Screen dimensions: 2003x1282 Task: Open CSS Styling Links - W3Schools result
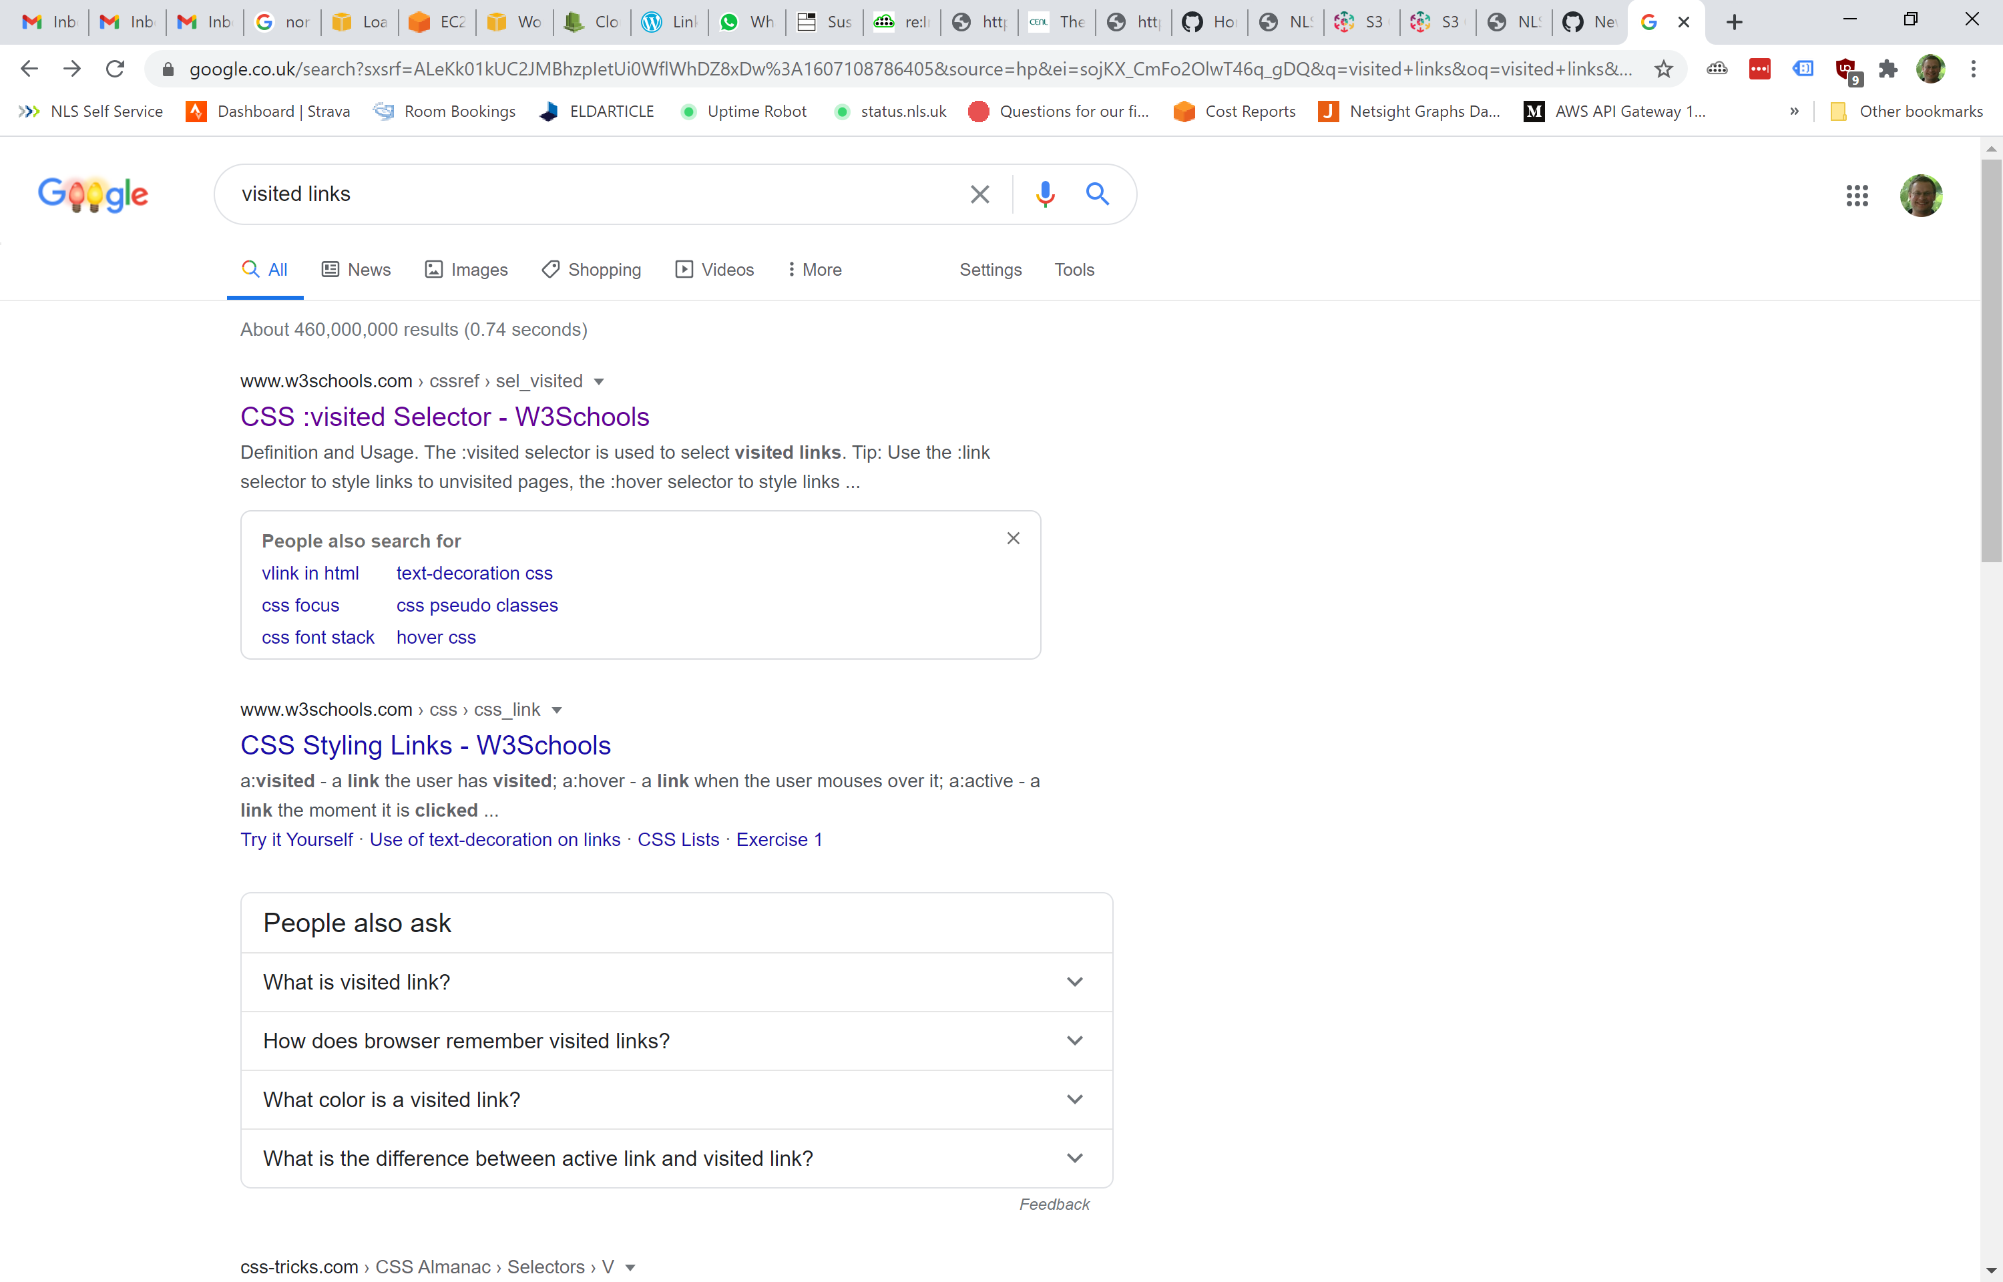coord(425,746)
